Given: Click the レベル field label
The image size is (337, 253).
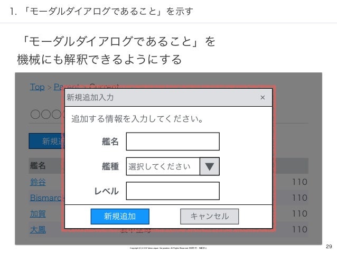Looking at the screenshot, I should coord(107,191).
